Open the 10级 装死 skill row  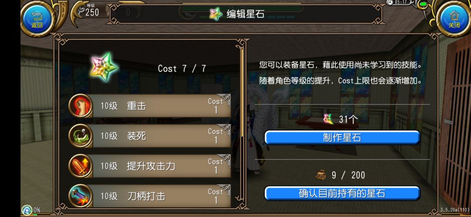coord(150,136)
